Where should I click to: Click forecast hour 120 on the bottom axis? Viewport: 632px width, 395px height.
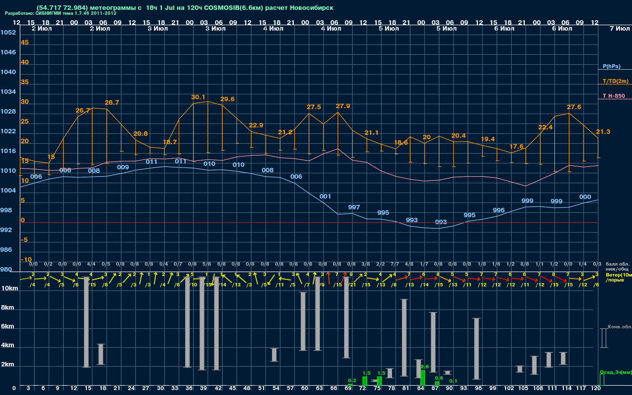click(596, 389)
